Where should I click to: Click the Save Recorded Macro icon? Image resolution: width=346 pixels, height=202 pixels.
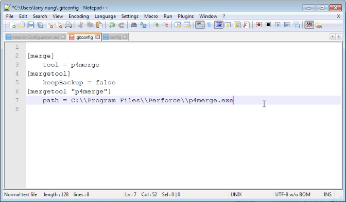click(296, 25)
